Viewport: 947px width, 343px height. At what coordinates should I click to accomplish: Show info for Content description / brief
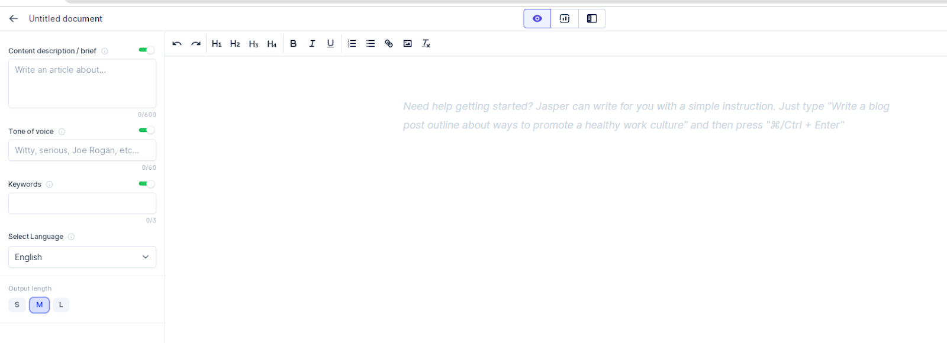(105, 51)
